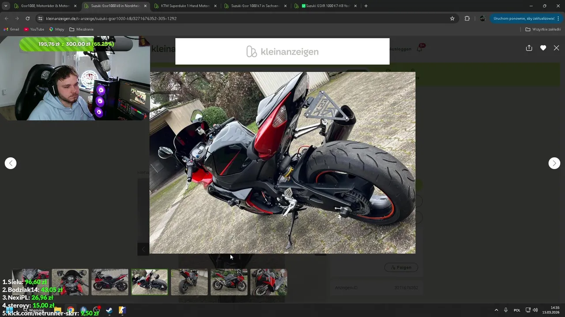This screenshot has width=565, height=317.
Task: Click the kleinanzeigen logo banner
Action: click(x=282, y=51)
